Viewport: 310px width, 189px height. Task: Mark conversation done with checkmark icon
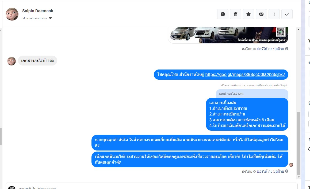[287, 14]
